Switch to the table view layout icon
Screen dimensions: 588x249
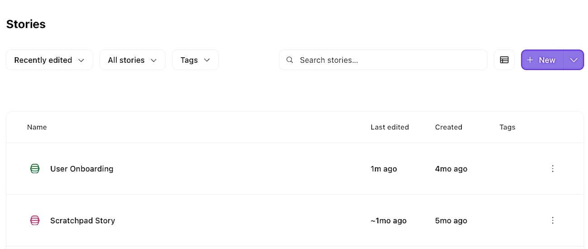point(504,60)
